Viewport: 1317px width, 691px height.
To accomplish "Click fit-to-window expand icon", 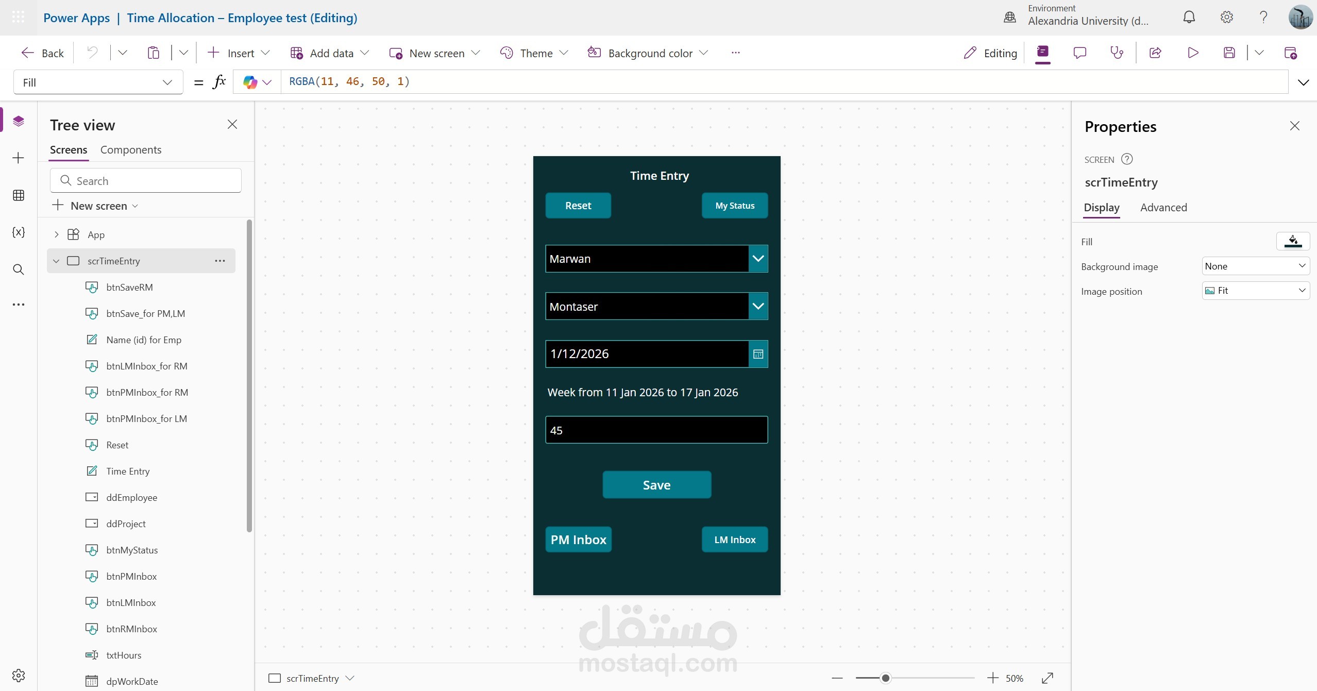I will pos(1047,678).
